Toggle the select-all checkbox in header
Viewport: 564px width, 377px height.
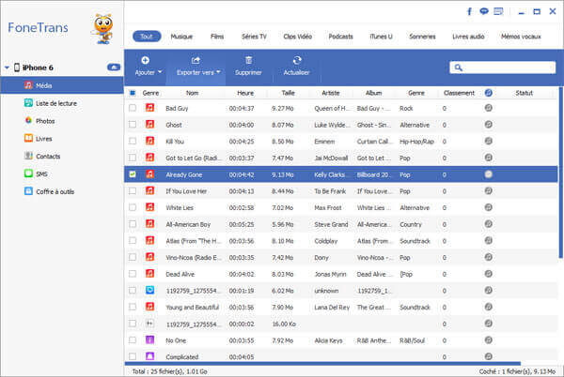pyautogui.click(x=132, y=93)
